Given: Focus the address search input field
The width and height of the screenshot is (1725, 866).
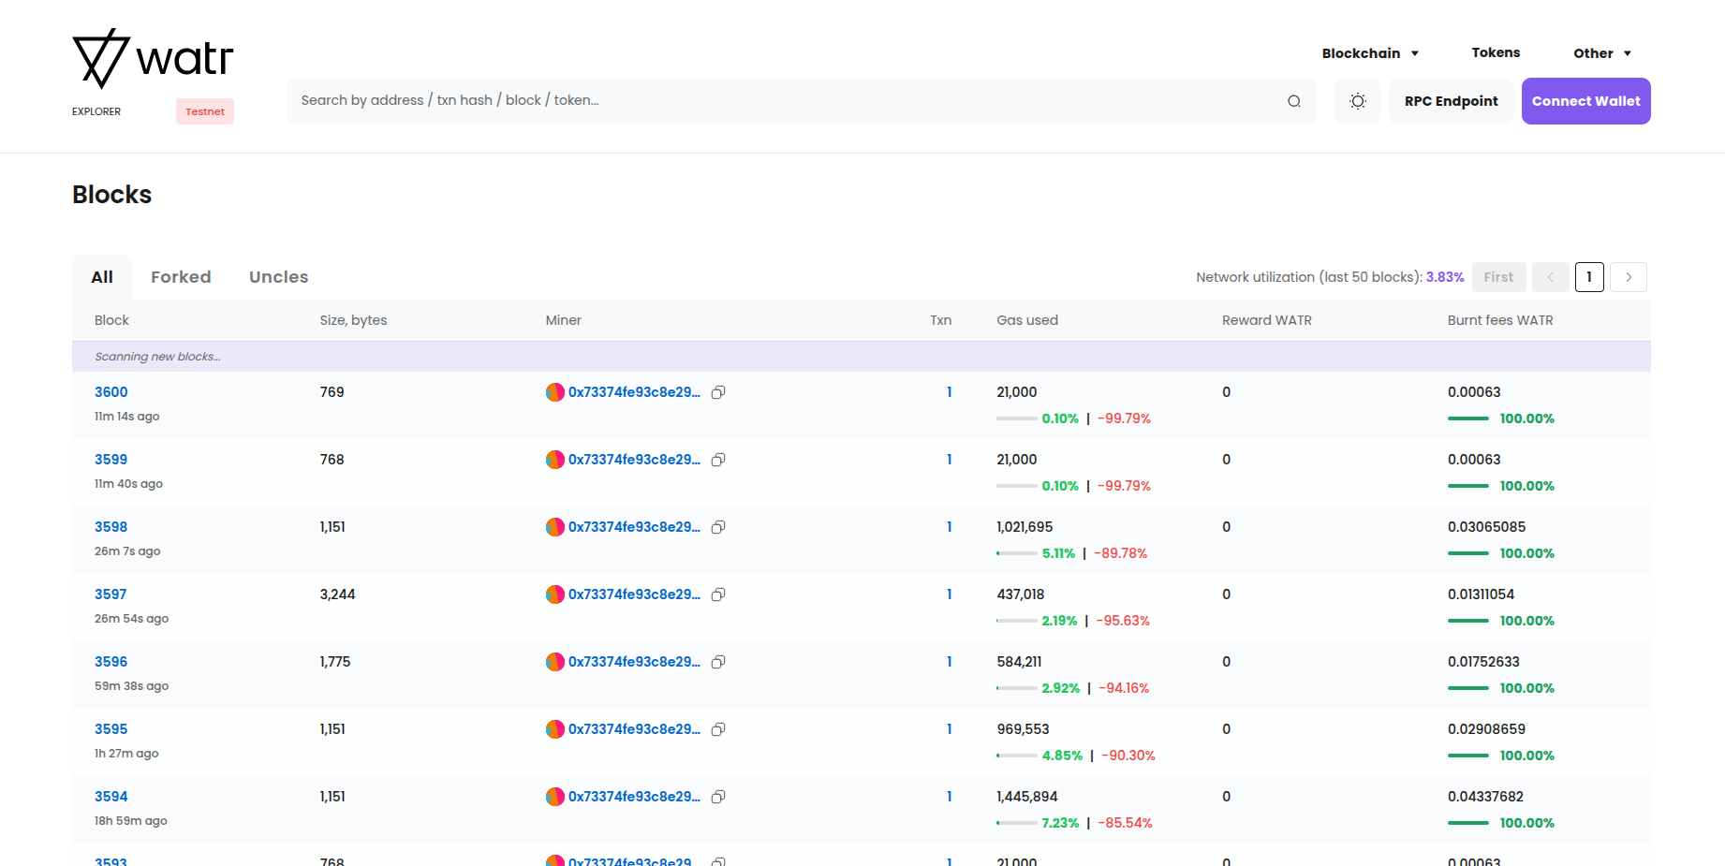Looking at the screenshot, I should tap(787, 101).
